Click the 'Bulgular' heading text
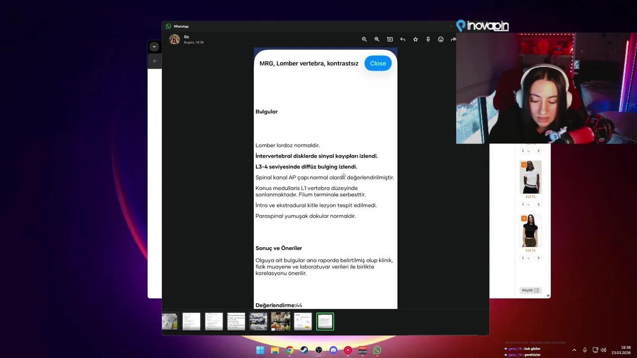 click(267, 111)
